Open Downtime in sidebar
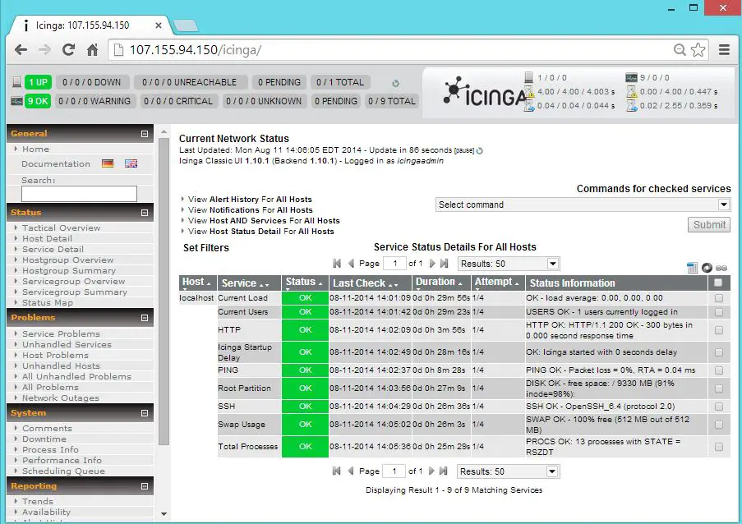 tap(44, 439)
